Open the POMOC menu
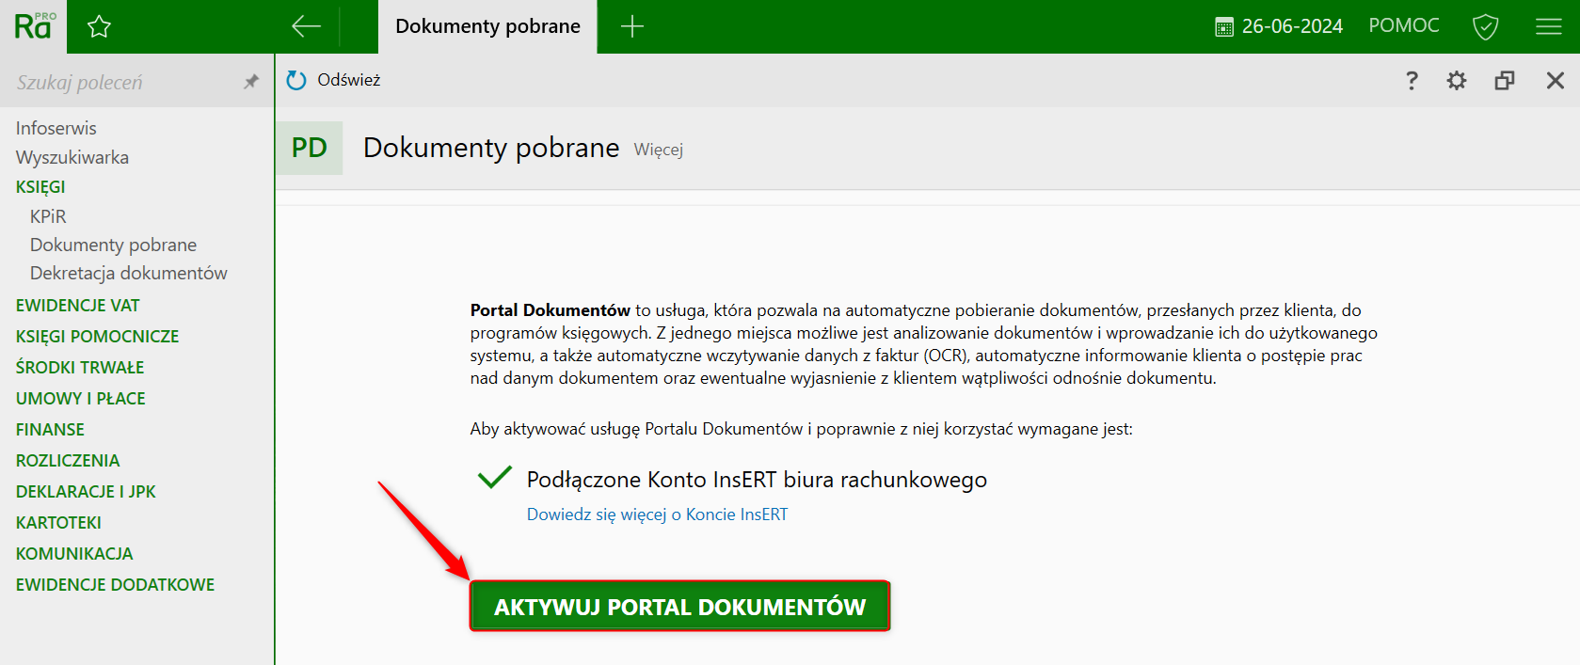 pos(1403,25)
